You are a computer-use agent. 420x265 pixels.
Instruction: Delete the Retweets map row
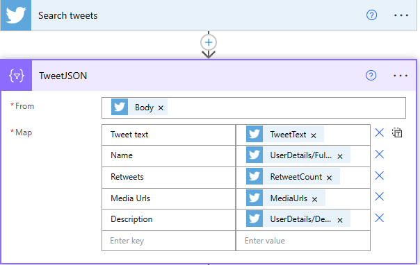click(x=379, y=176)
